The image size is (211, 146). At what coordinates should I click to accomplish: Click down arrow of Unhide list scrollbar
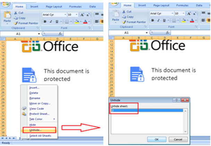click(x=185, y=132)
